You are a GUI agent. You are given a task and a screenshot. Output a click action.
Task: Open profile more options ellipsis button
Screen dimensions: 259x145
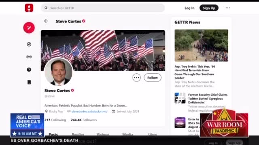point(137,78)
